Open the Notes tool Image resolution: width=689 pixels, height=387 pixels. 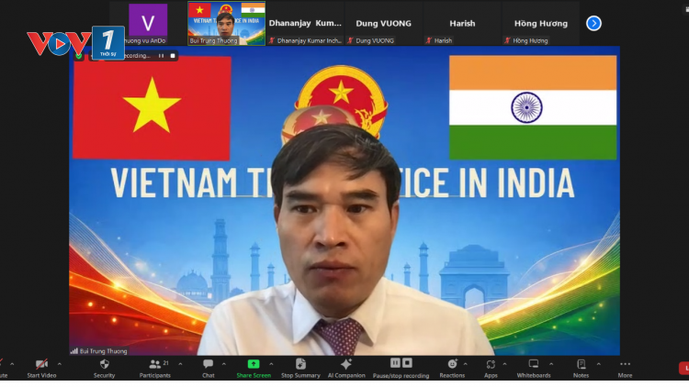(x=581, y=366)
